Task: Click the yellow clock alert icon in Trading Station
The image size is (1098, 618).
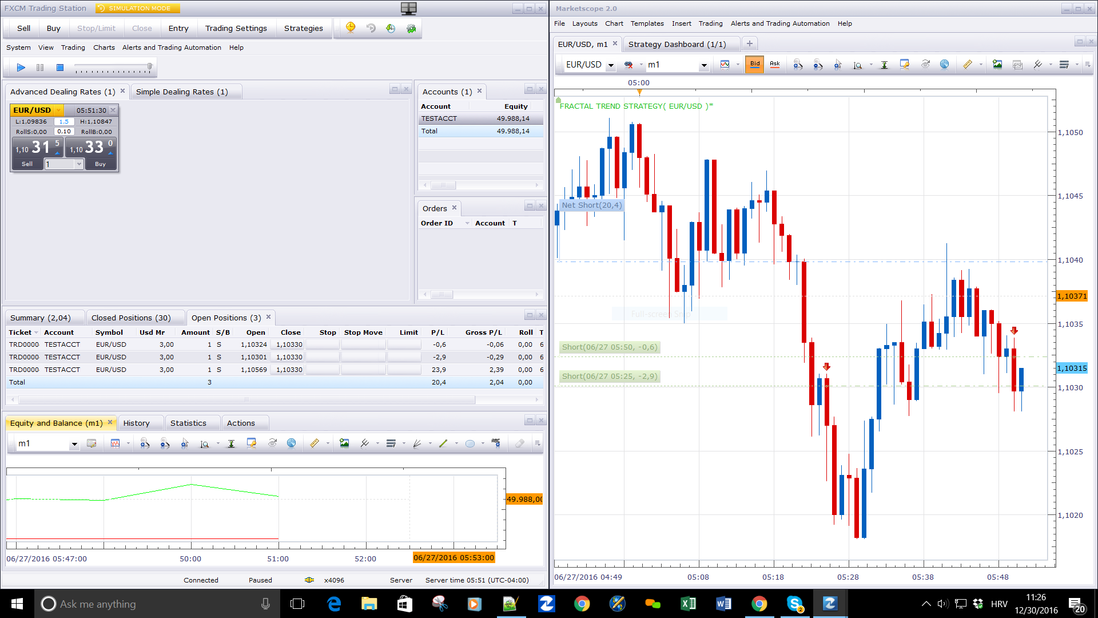Action: [351, 28]
